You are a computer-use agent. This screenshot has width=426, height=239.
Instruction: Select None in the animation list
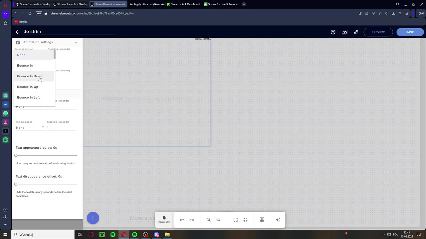pyautogui.click(x=33, y=55)
